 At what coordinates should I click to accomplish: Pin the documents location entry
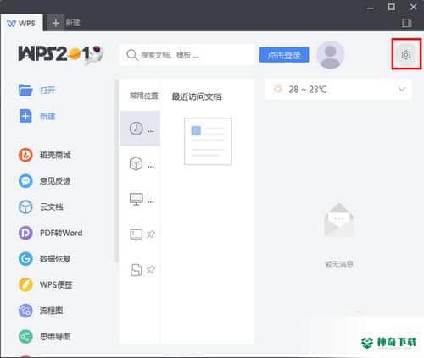[x=151, y=270]
